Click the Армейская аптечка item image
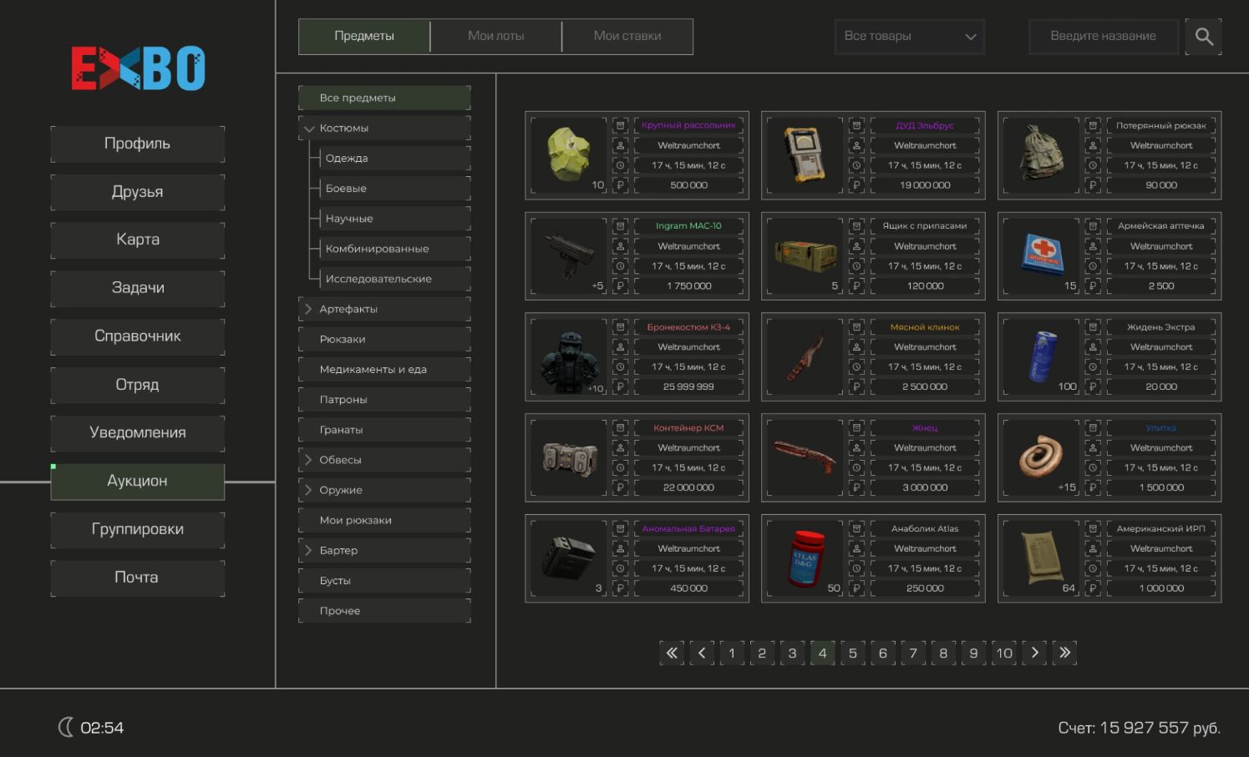The image size is (1249, 757). click(x=1041, y=255)
